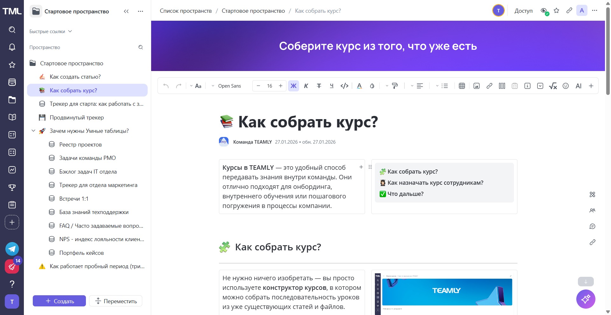Open Open Sans font dropdown
The height and width of the screenshot is (315, 611).
pos(227,86)
